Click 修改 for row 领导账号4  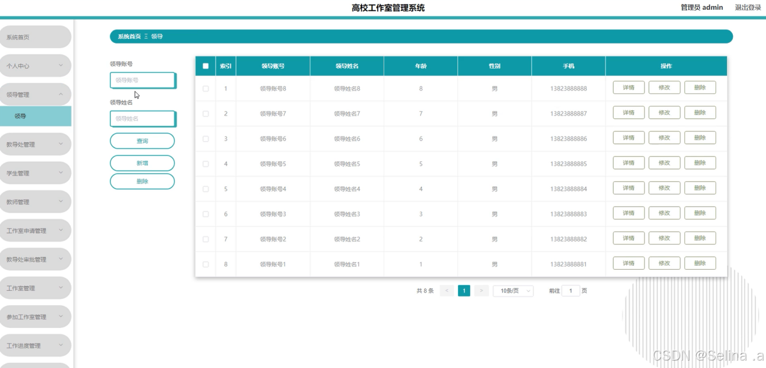(x=664, y=188)
